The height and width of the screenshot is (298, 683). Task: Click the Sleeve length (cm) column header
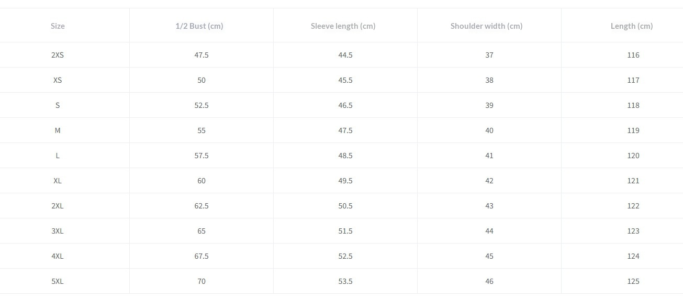coord(343,26)
